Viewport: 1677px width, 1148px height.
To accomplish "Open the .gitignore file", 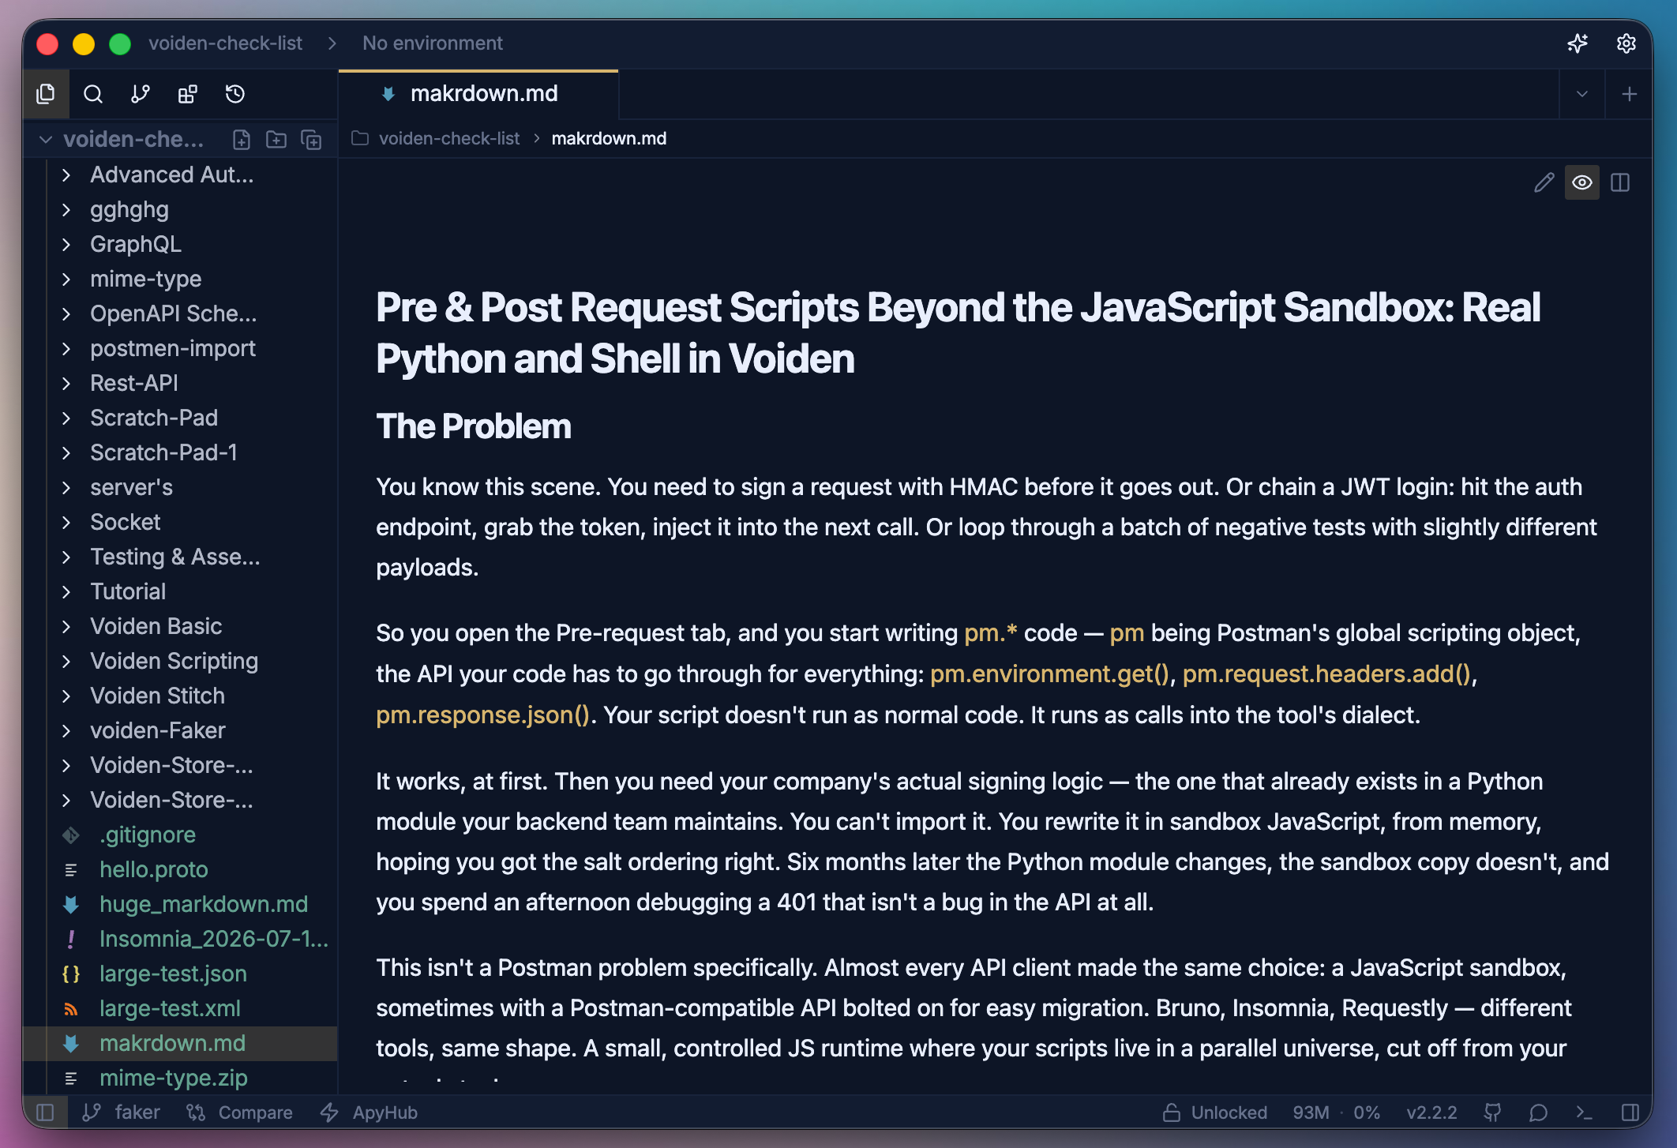I will pyautogui.click(x=180, y=835).
